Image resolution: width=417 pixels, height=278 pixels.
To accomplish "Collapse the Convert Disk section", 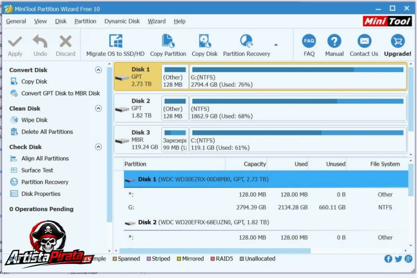I will pos(98,70).
